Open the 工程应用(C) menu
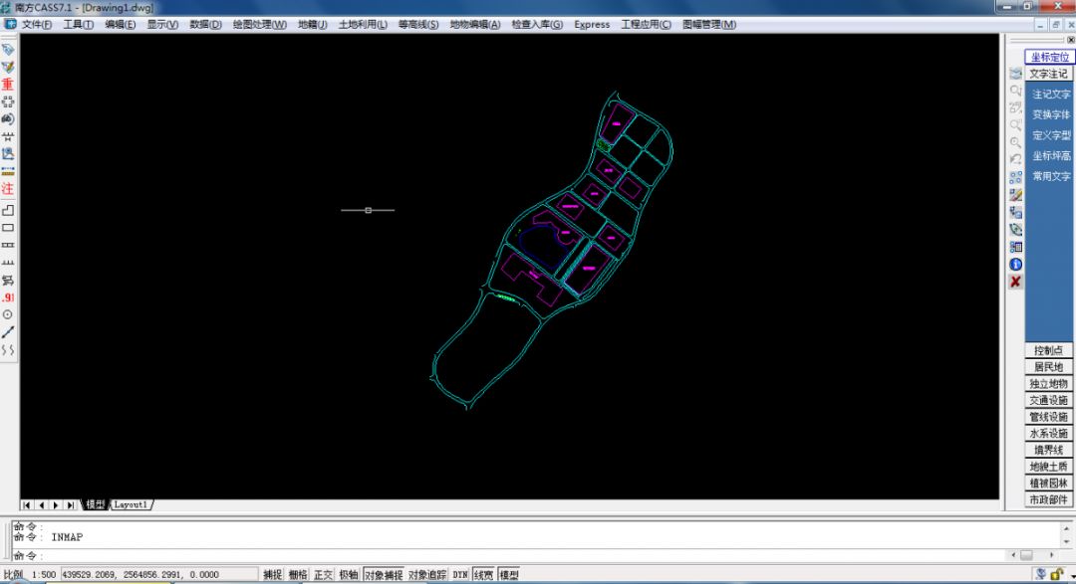 click(x=646, y=25)
